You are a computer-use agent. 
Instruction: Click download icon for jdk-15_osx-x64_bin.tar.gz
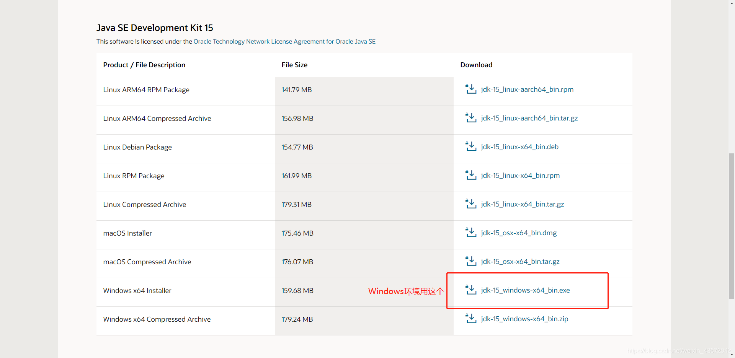tap(470, 261)
